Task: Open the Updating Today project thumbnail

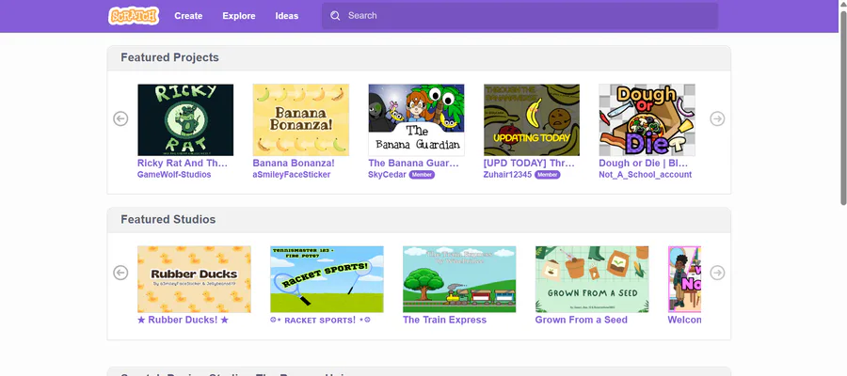Action: pyautogui.click(x=532, y=119)
